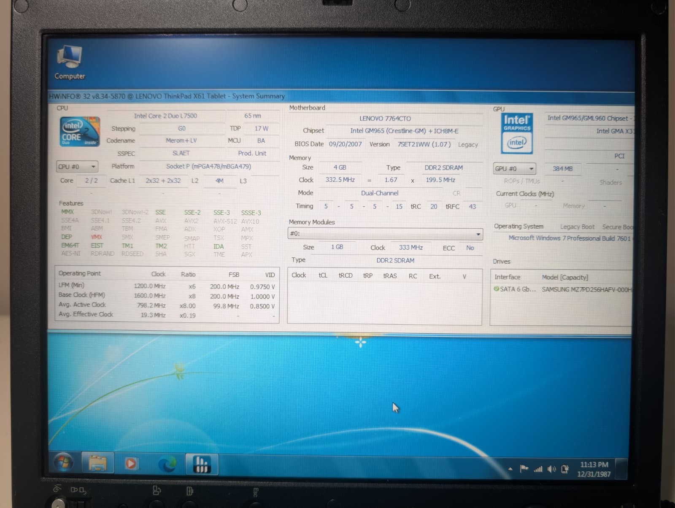The width and height of the screenshot is (675, 508).
Task: Select the Intel Core 2 Duo L7500 field
Action: click(x=165, y=116)
